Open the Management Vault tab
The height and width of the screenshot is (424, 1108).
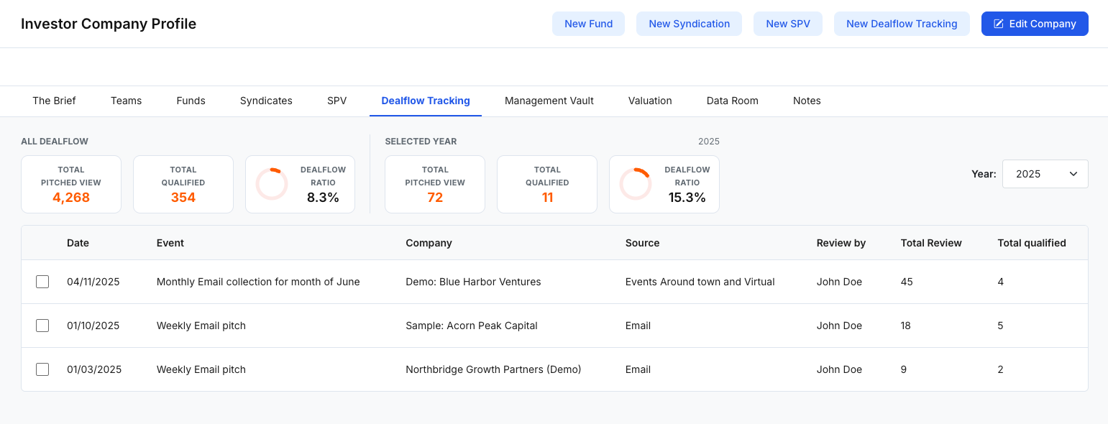coord(549,101)
